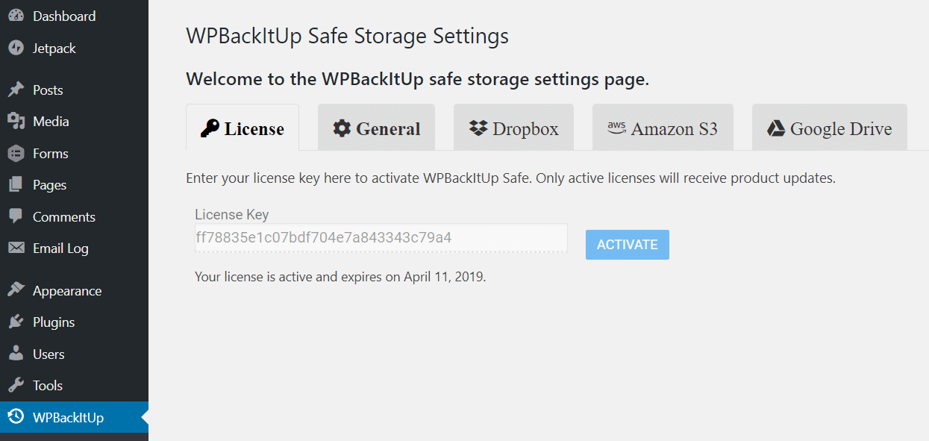Click the Jetpack lightning icon
This screenshot has width=929, height=441.
click(16, 49)
